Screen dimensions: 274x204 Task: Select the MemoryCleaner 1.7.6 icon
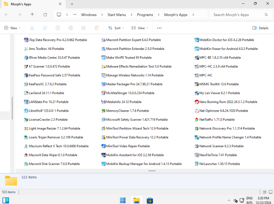tap(103, 111)
